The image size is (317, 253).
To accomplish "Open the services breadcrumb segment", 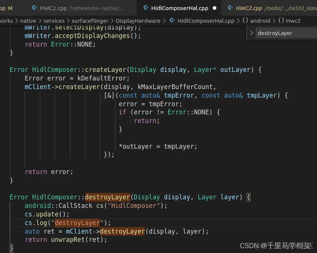I will pos(54,20).
